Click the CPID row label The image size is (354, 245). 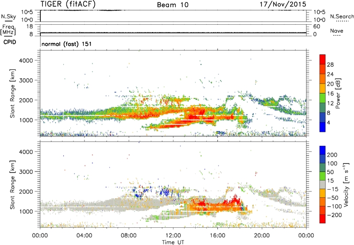tap(9, 42)
